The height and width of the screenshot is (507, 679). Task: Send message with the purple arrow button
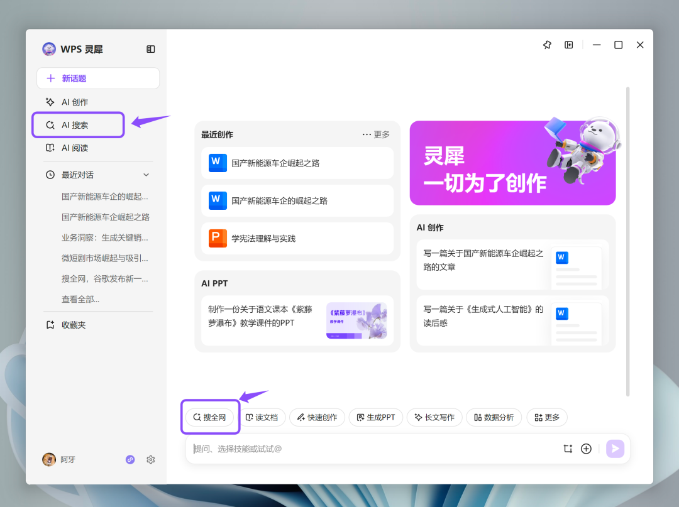(x=615, y=449)
